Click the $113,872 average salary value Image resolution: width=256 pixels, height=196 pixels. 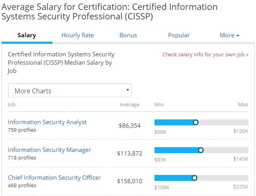(x=130, y=154)
